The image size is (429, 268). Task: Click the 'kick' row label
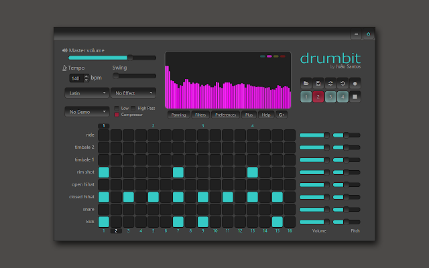(90, 222)
